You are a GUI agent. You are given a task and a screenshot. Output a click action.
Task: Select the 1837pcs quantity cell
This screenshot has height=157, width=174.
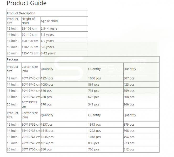point(47,125)
